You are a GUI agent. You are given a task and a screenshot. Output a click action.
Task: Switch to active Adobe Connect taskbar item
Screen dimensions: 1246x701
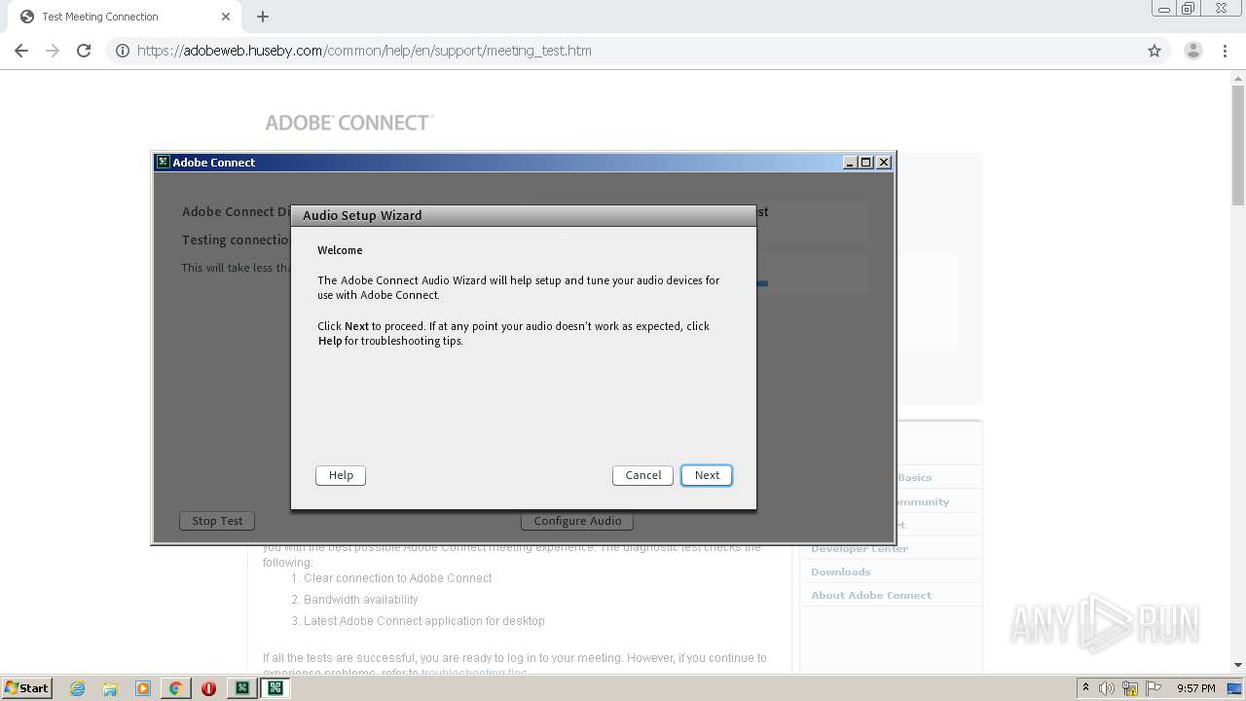pyautogui.click(x=275, y=688)
